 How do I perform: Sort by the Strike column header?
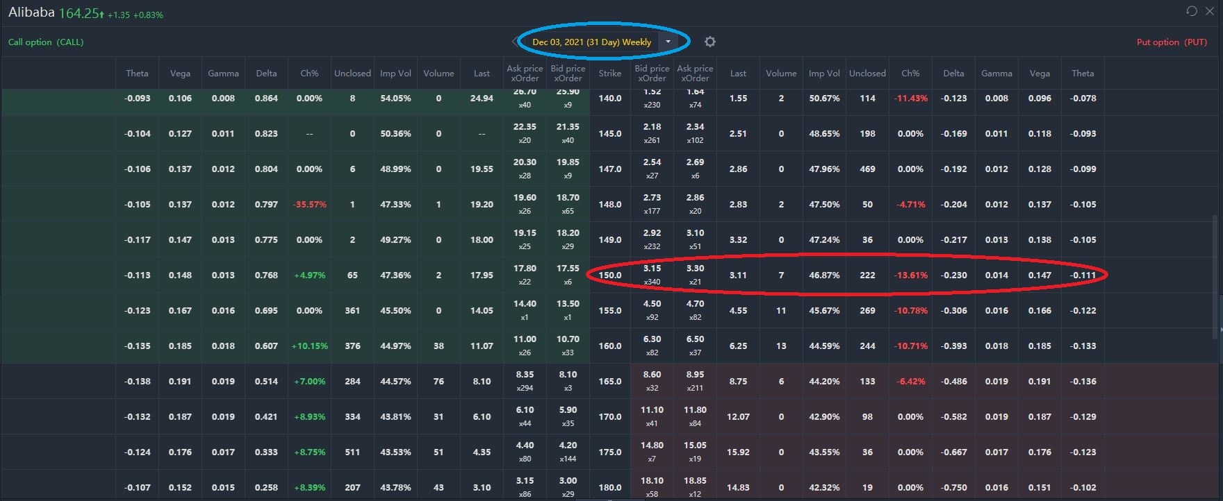coord(610,74)
